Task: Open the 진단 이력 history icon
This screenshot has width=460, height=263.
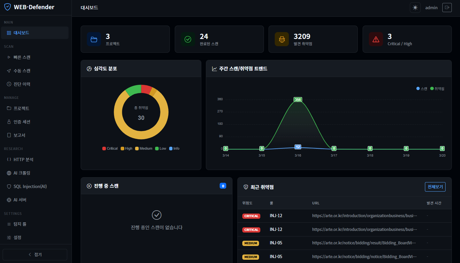Action: point(9,84)
